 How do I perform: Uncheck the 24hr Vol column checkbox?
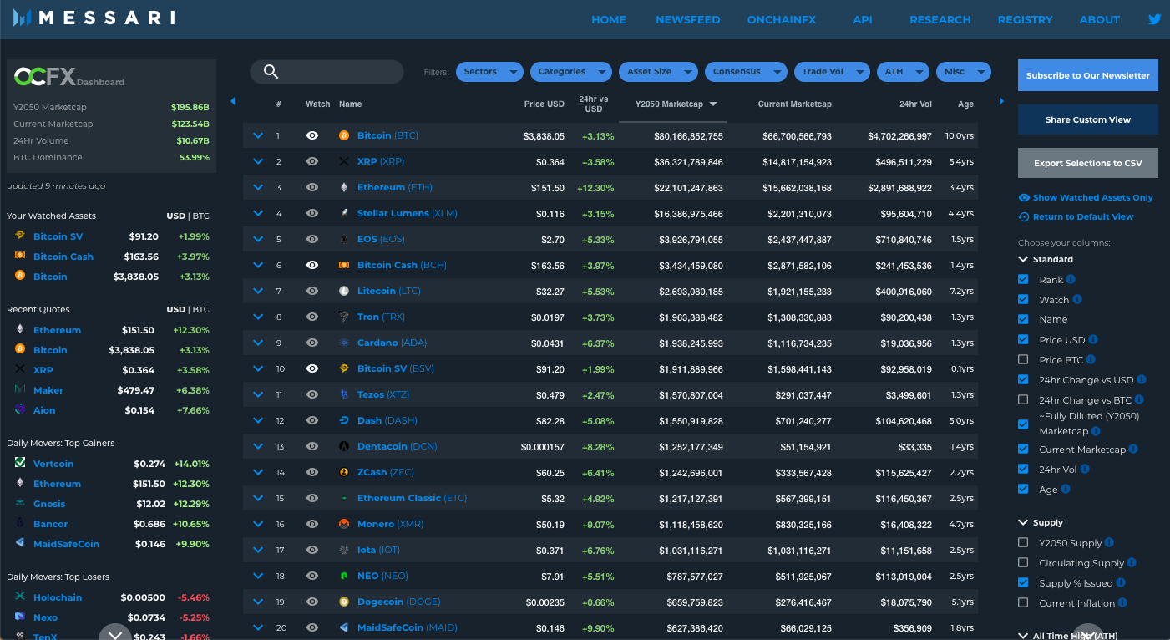click(x=1023, y=469)
